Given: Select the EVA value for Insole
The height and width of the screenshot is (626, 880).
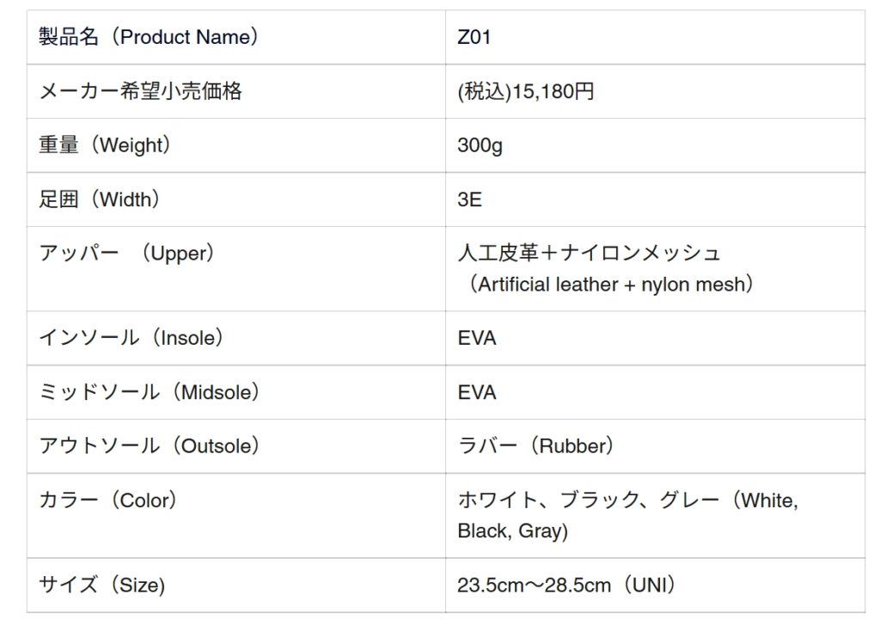Looking at the screenshot, I should pyautogui.click(x=477, y=338).
